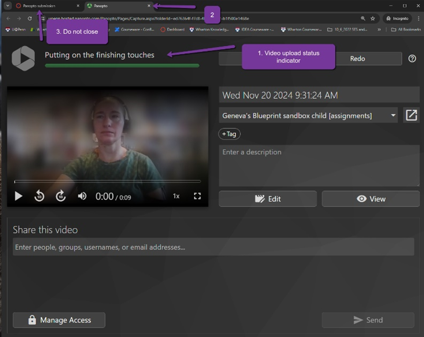The image size is (424, 337).
Task: Open the help question mark icon
Action: (412, 59)
